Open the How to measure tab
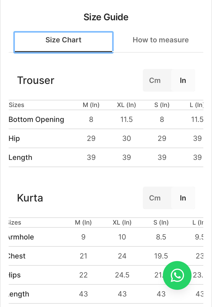This screenshot has height=307, width=212. (161, 40)
